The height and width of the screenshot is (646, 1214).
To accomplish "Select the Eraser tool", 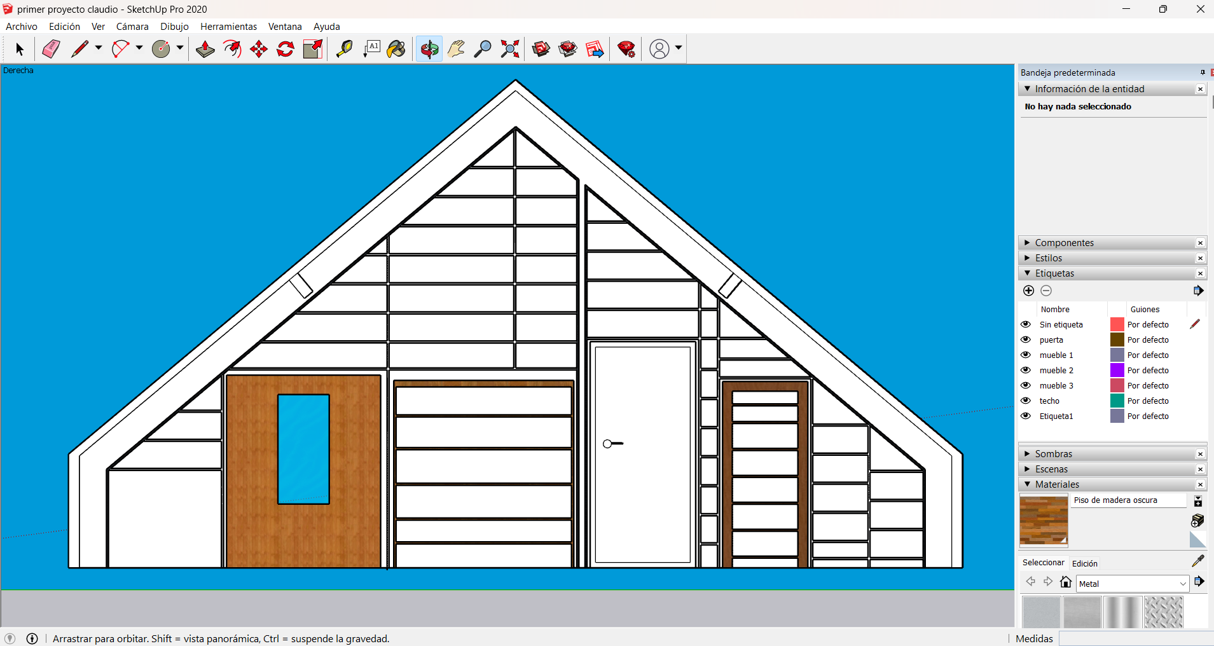I will point(51,49).
